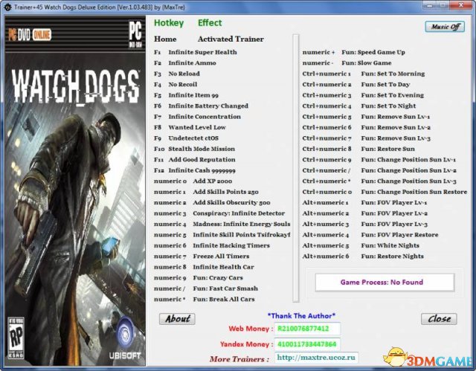476x371 pixels.
Task: Click the green 'Effect' column header
Action: (210, 23)
